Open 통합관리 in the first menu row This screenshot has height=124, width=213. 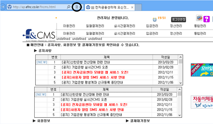pos(200,26)
